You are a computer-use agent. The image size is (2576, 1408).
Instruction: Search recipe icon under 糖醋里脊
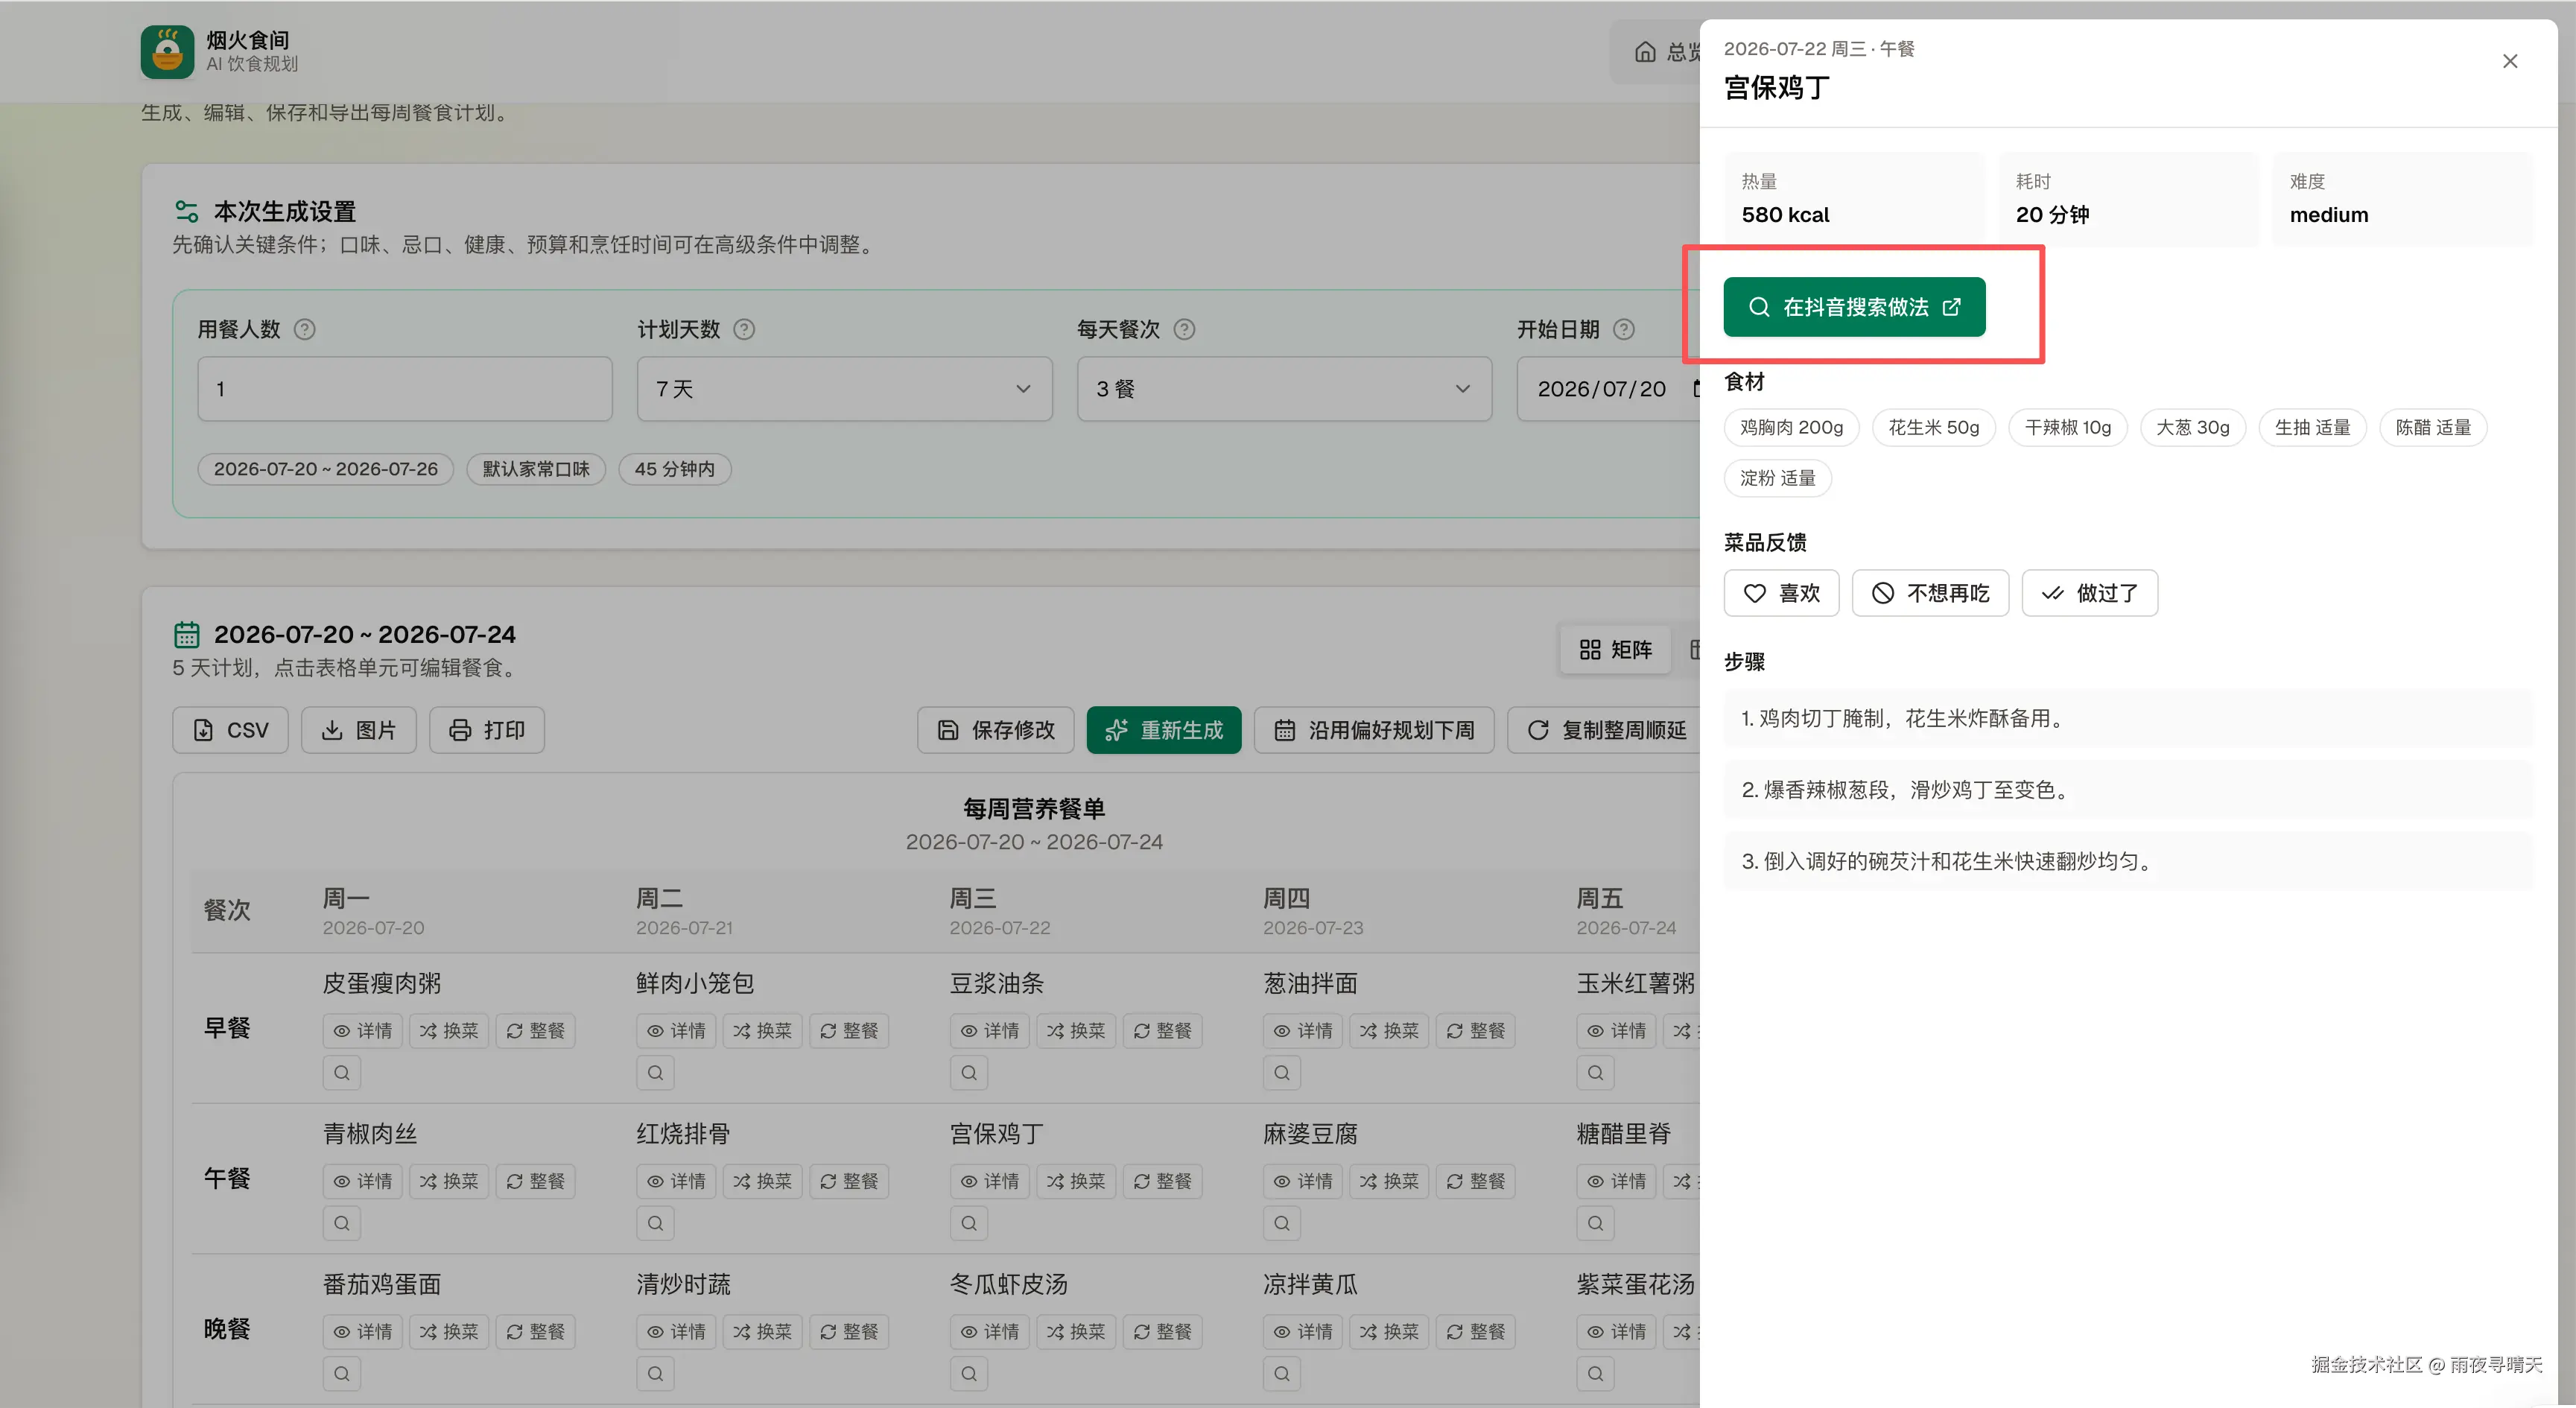(1596, 1223)
